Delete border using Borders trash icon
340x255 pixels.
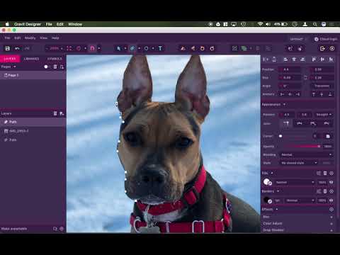pyautogui.click(x=325, y=191)
